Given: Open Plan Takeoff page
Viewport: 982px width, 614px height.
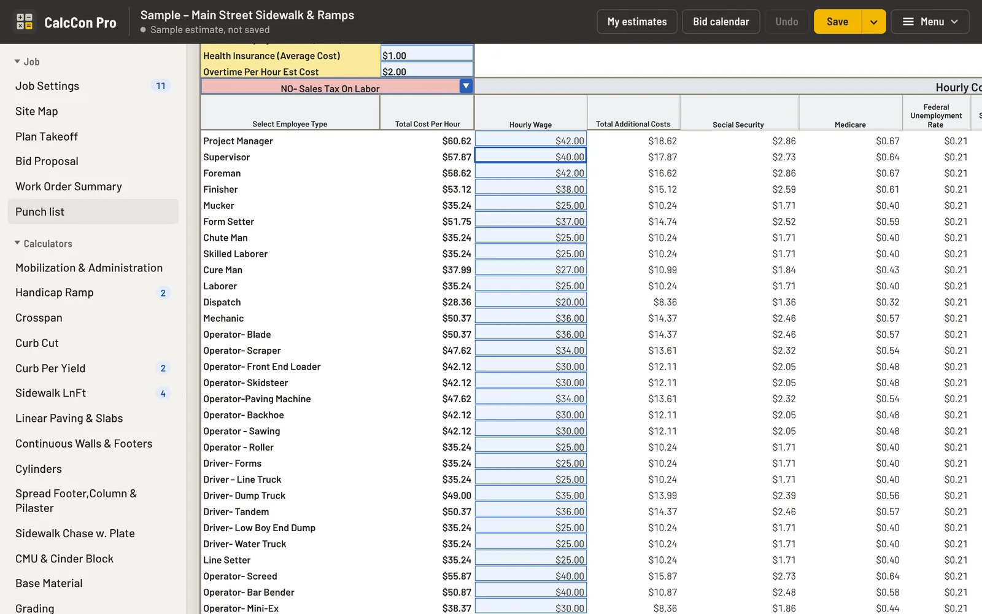Looking at the screenshot, I should click(x=93, y=136).
